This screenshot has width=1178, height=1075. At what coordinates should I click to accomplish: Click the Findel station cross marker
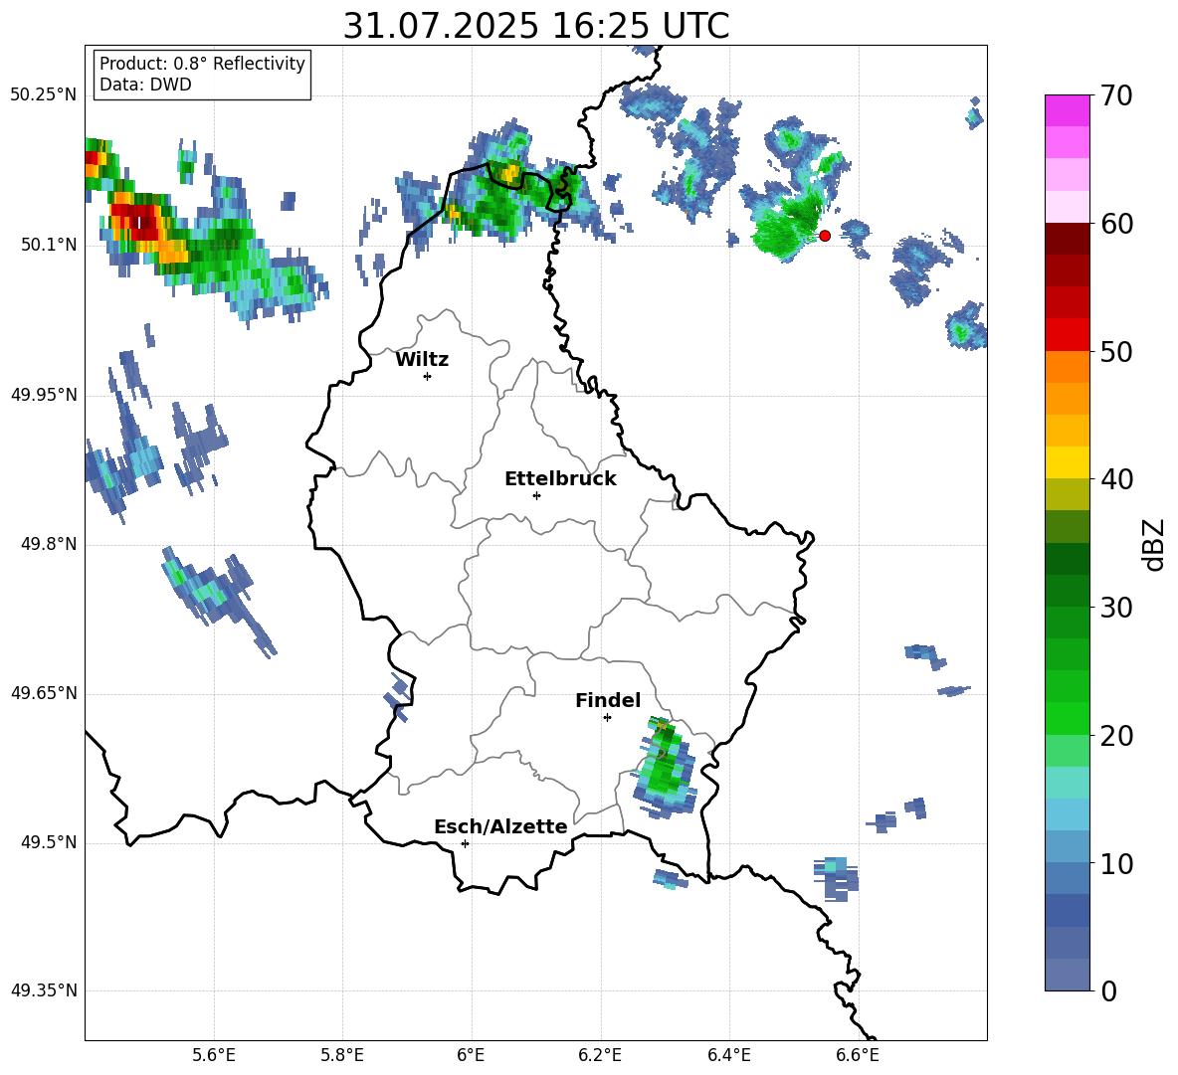(607, 718)
